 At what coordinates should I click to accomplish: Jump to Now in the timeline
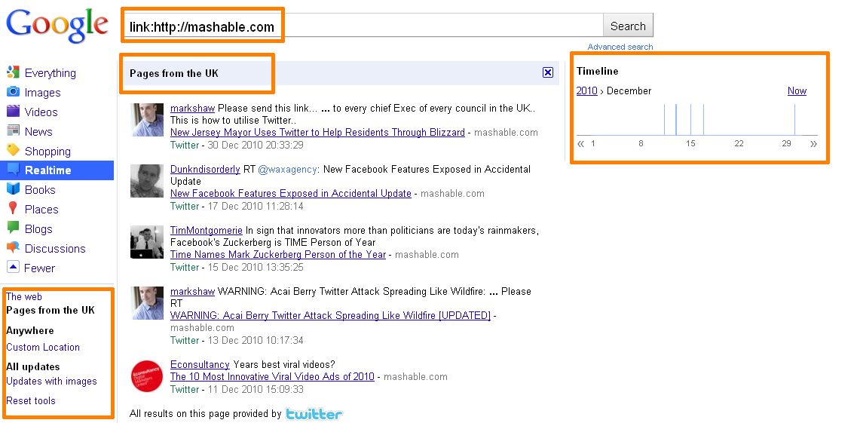pos(797,90)
